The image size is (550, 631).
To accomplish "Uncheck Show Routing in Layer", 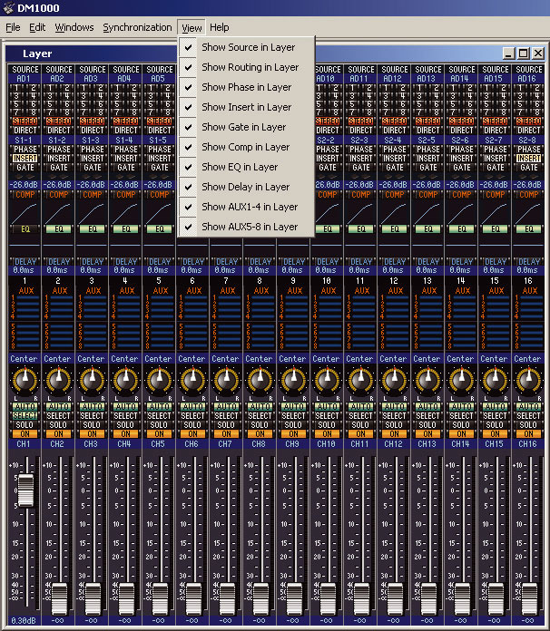I will (246, 67).
